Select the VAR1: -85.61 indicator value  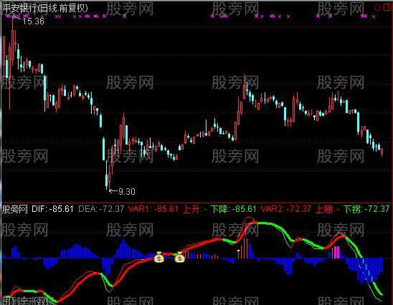pyautogui.click(x=153, y=209)
